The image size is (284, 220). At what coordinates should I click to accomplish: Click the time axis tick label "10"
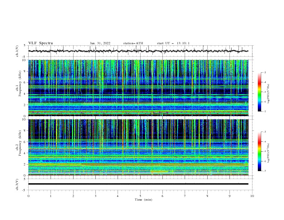point(252,196)
